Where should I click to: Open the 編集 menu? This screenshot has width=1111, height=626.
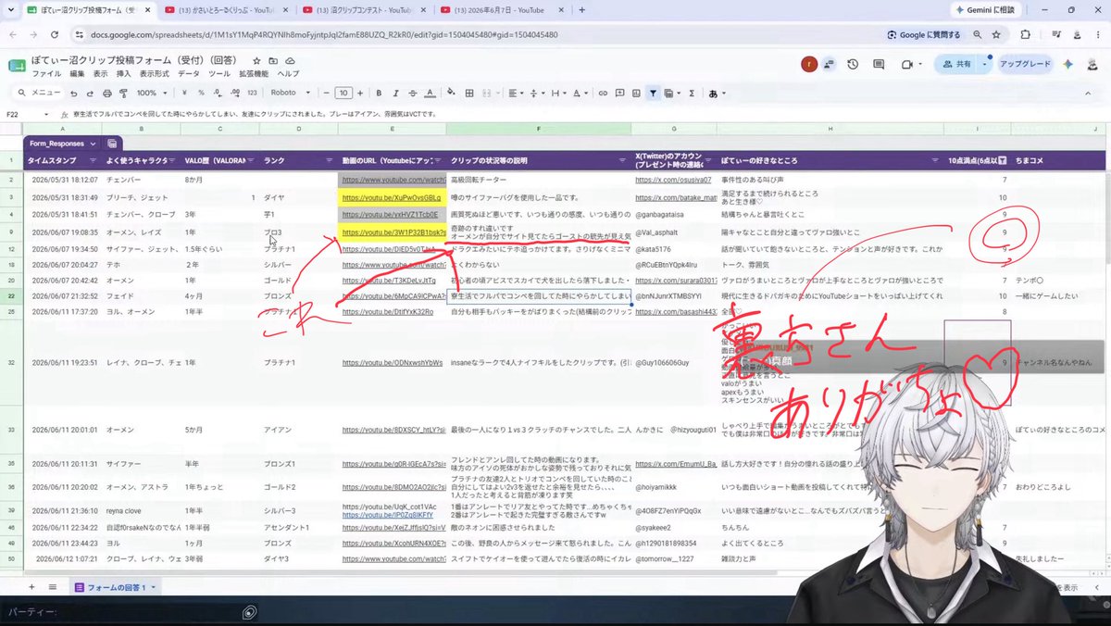tap(77, 74)
